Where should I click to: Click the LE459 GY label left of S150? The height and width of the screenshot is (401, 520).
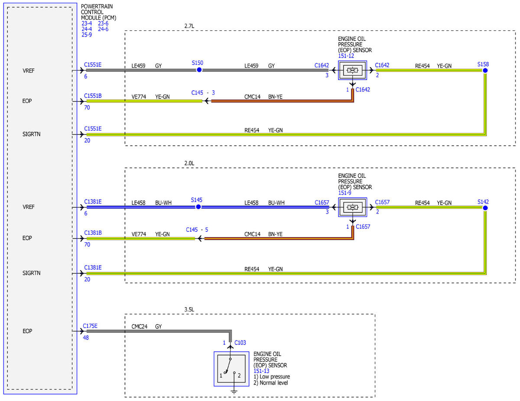tap(146, 66)
